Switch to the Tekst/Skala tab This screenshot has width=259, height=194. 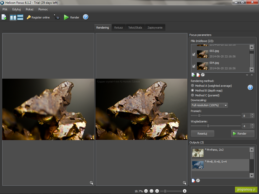click(135, 28)
